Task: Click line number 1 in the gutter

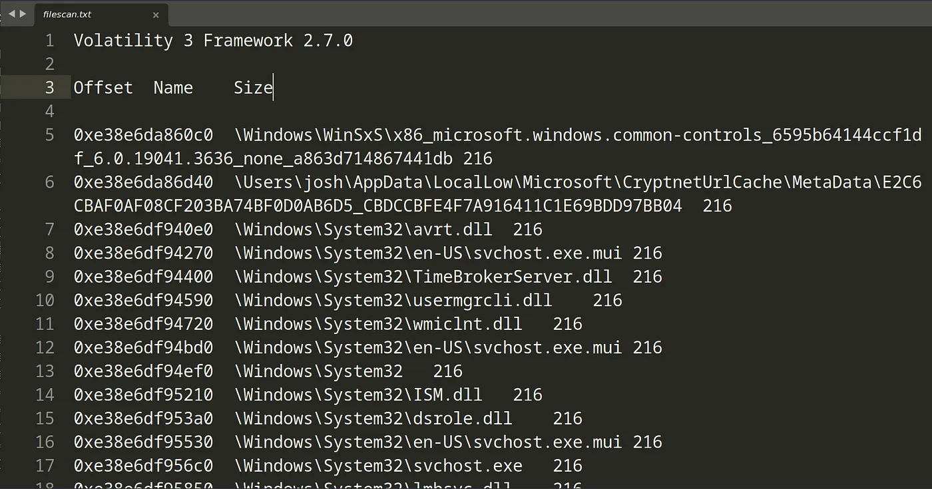Action: (x=49, y=40)
